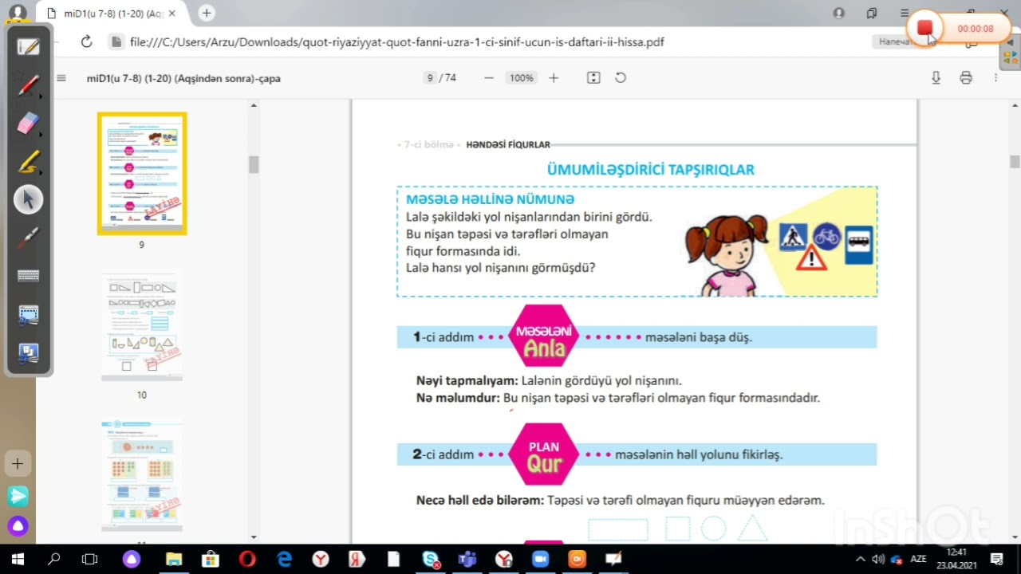Open Zoom from the taskbar
1021x574 pixels.
coord(541,559)
